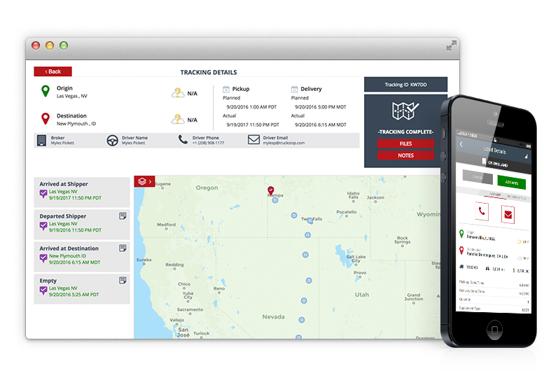This screenshot has height=373, width=544.
Task: Click the green Origin pin icon
Action: 45,91
